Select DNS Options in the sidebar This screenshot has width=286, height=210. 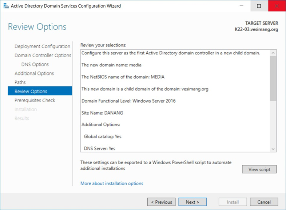(35, 64)
